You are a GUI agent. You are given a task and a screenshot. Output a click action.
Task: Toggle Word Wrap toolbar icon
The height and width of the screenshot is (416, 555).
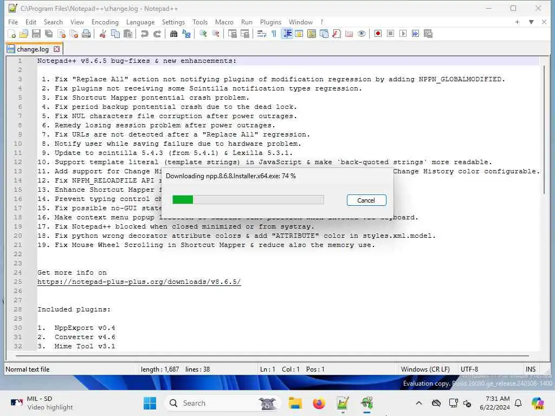262,34
